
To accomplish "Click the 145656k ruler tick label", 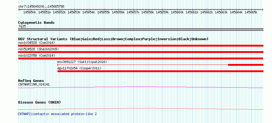I will pos(118,12).
